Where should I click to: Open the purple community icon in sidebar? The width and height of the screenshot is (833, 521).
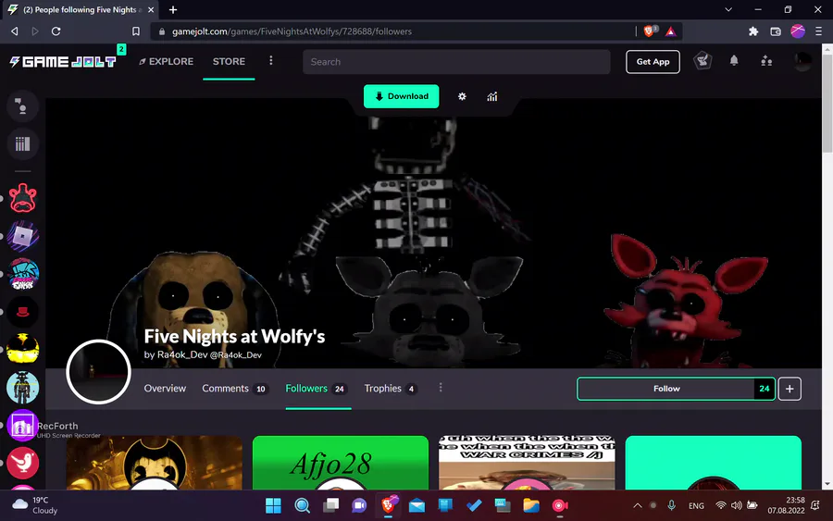click(x=22, y=425)
